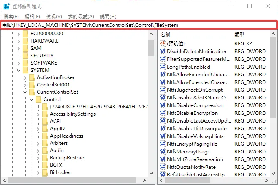Click the values pane scroll left arrow
This screenshot has height=185, width=278.
coord(161,180)
